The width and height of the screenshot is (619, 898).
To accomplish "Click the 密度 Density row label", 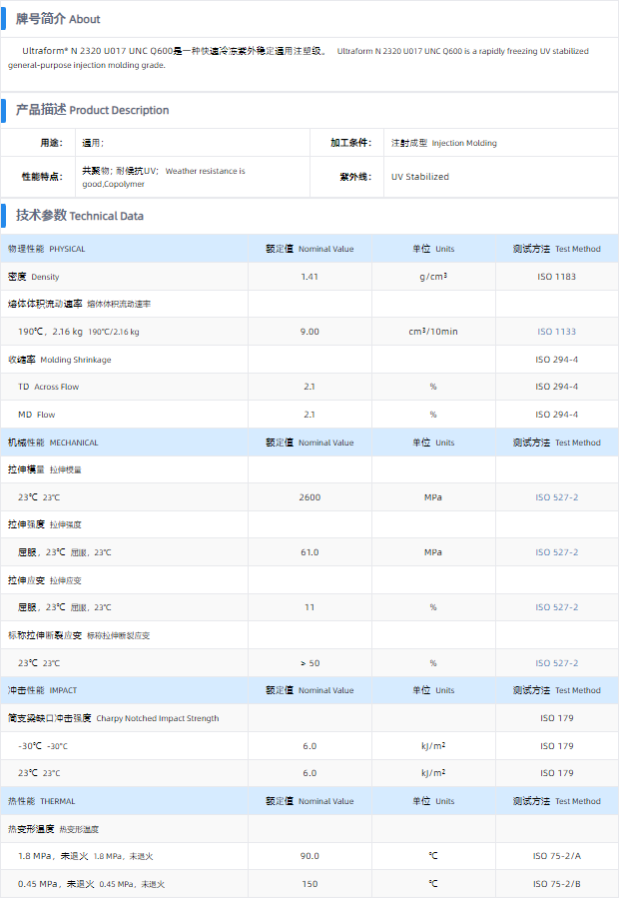I will (33, 277).
